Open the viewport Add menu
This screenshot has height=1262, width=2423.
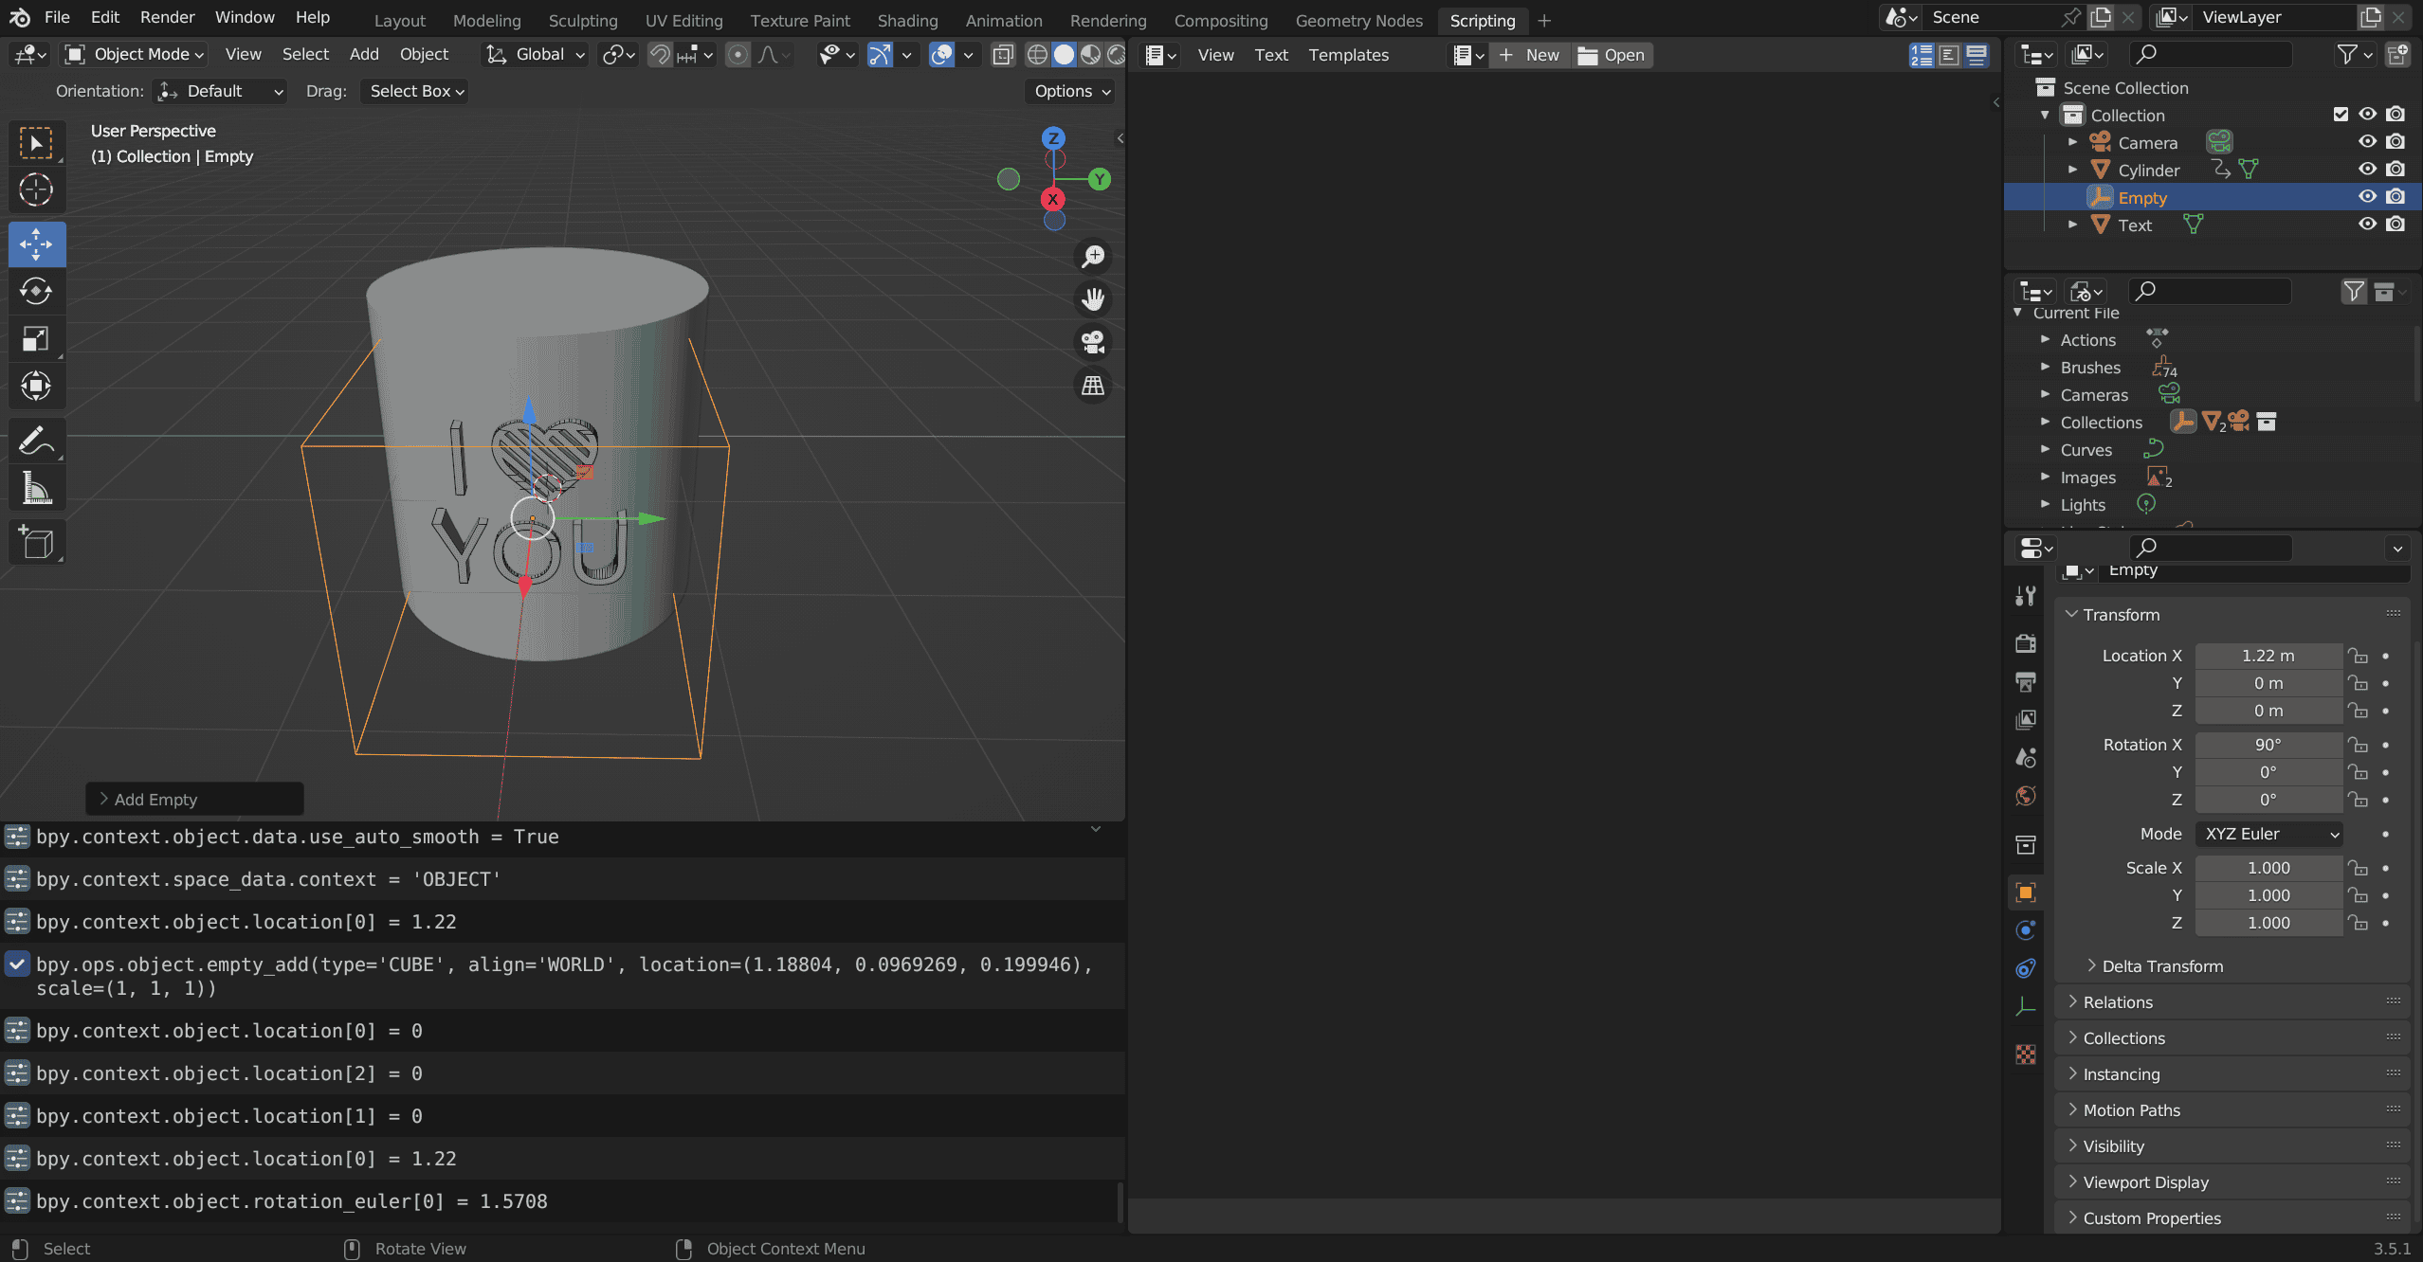[364, 55]
